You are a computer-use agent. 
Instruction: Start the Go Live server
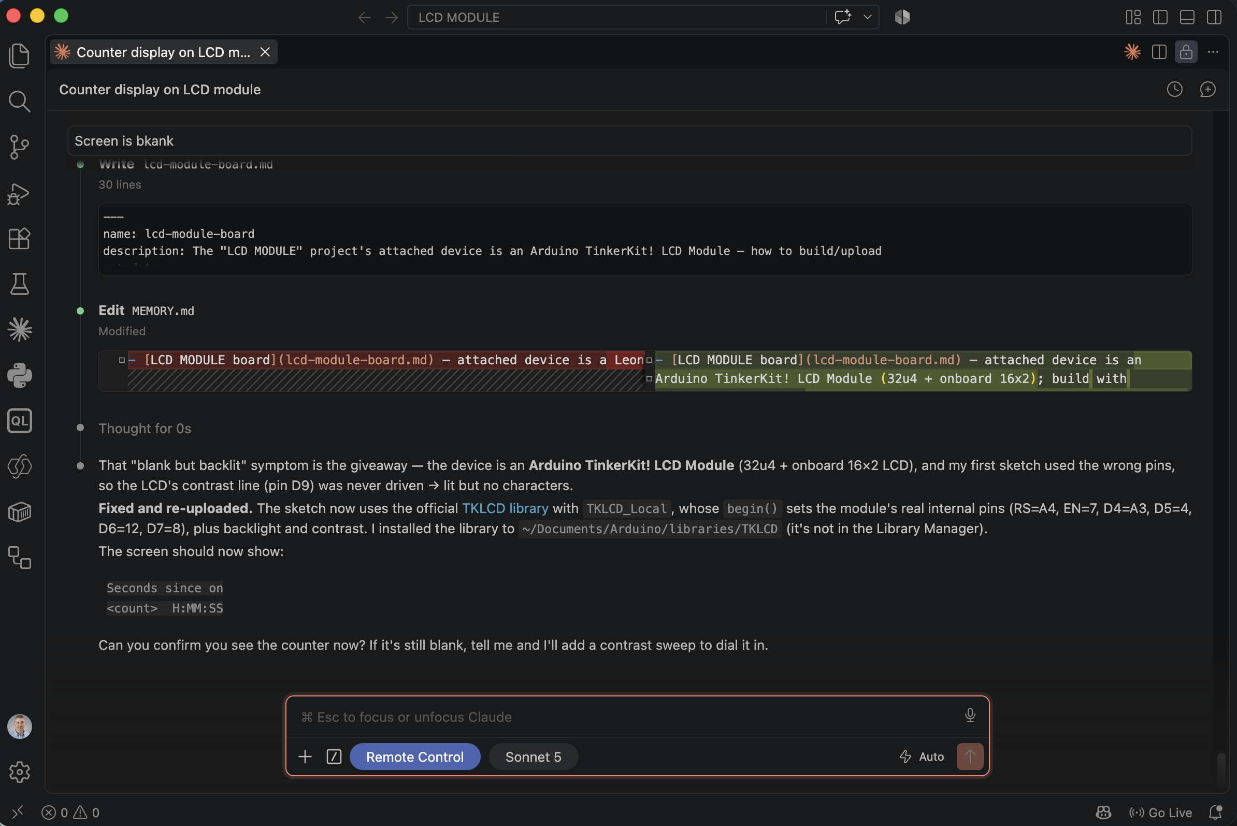(1160, 813)
